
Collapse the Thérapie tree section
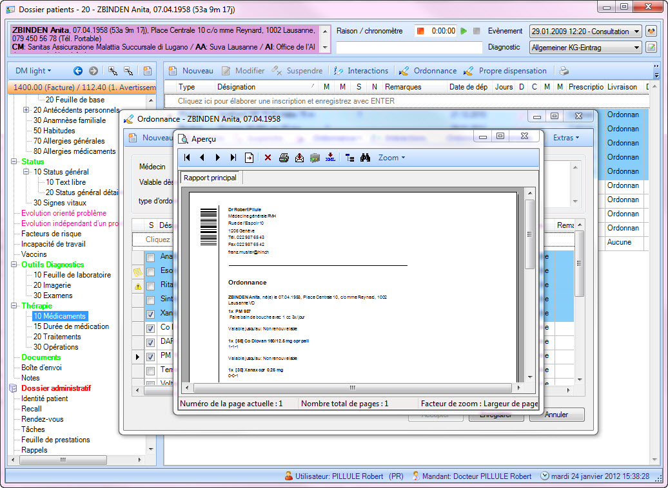[14, 306]
